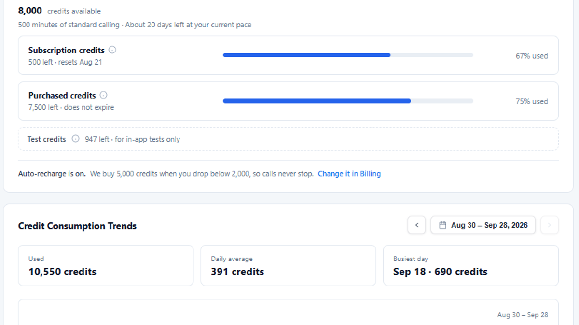Click the 7,500 left · does not expire text

click(x=71, y=107)
